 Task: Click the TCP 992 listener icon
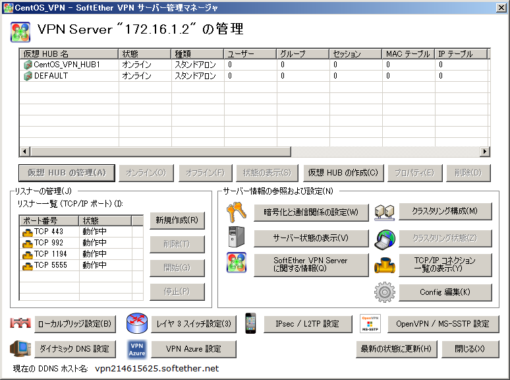pyautogui.click(x=28, y=243)
